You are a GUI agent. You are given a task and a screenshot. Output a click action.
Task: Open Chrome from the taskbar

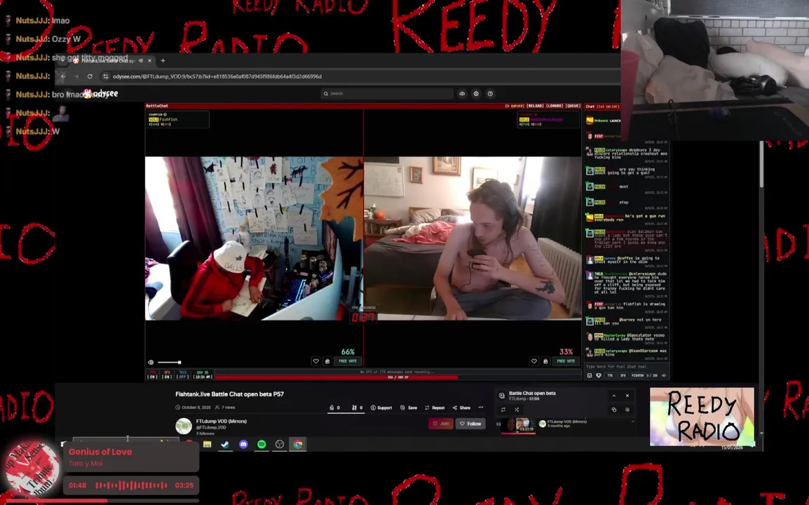click(298, 444)
